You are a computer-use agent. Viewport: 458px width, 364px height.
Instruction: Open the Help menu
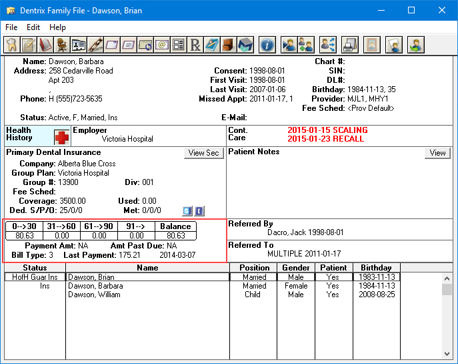pos(58,27)
